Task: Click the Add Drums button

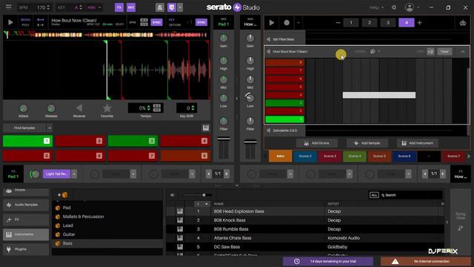Action: 316,143
